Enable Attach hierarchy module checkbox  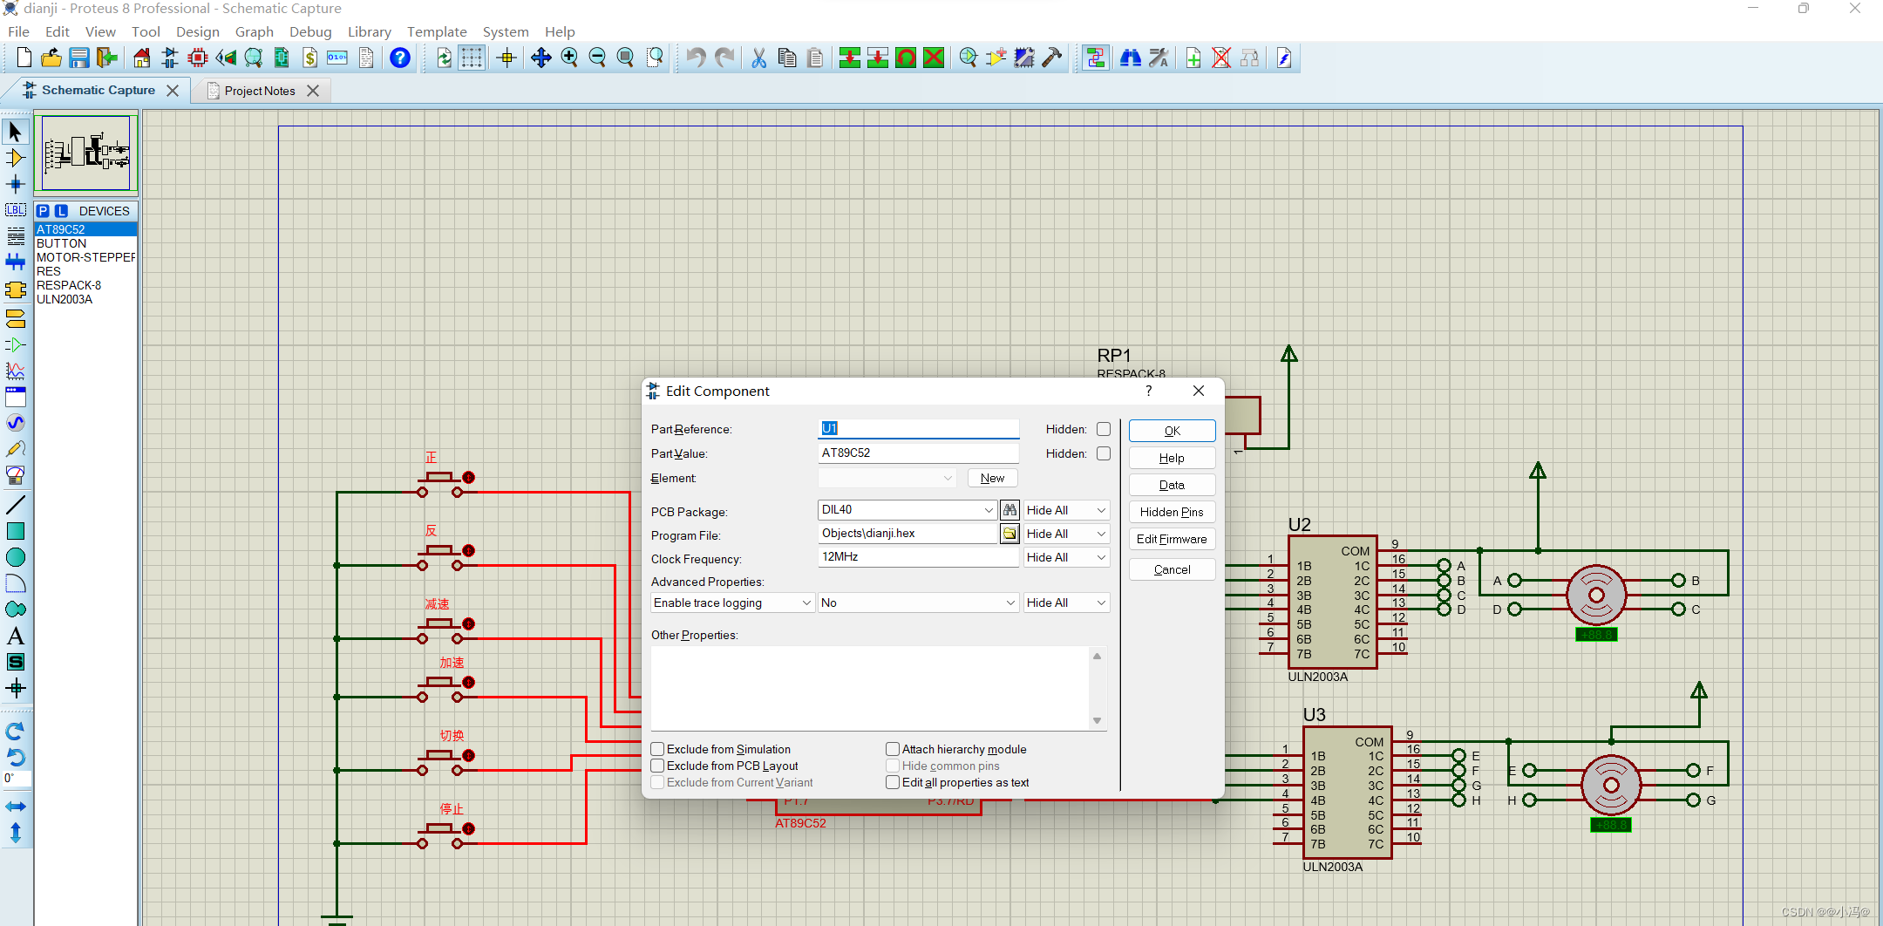pos(893,749)
